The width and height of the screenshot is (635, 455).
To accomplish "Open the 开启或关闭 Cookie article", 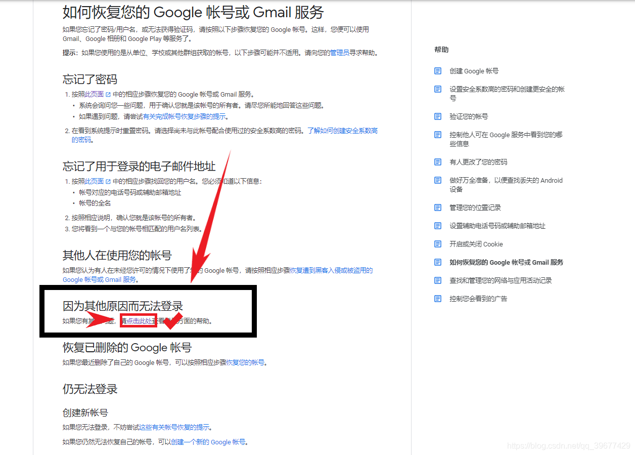I will pyautogui.click(x=476, y=244).
